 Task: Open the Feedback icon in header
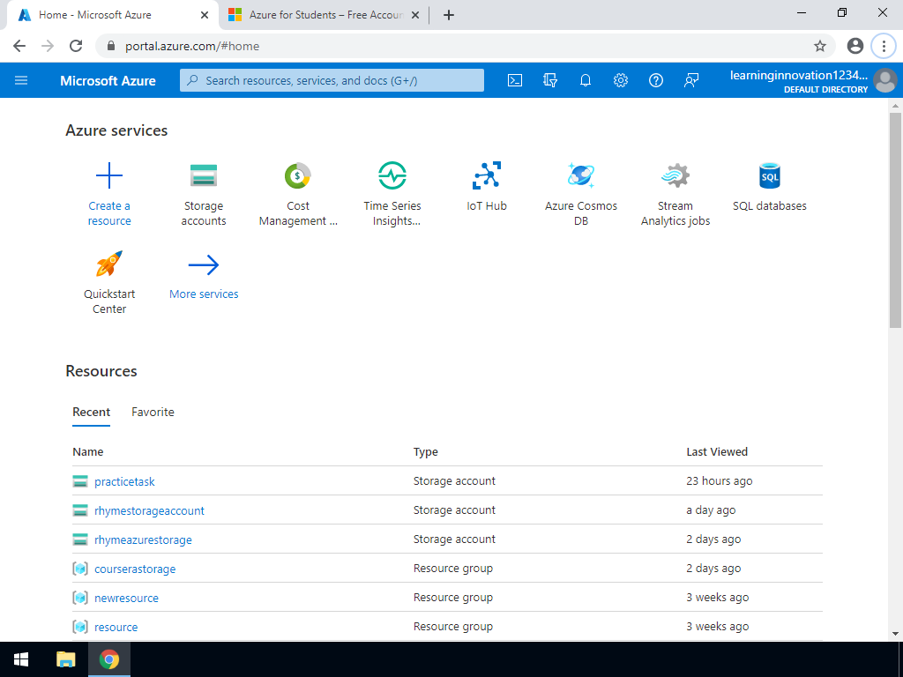pyautogui.click(x=691, y=80)
